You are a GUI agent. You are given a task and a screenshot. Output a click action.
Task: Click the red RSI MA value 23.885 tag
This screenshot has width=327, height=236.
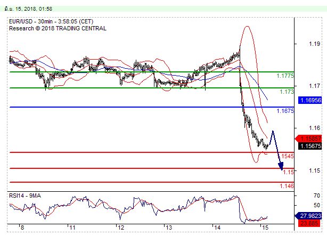(309, 223)
